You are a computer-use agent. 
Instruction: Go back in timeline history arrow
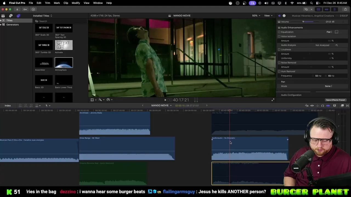(x=143, y=106)
